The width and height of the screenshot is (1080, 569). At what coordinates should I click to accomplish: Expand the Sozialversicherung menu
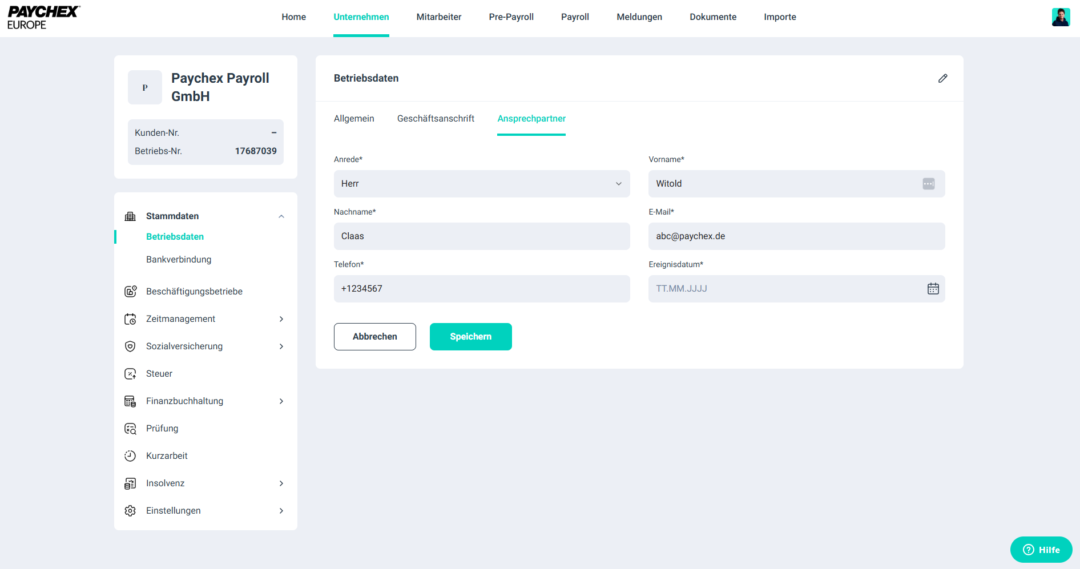(x=281, y=346)
